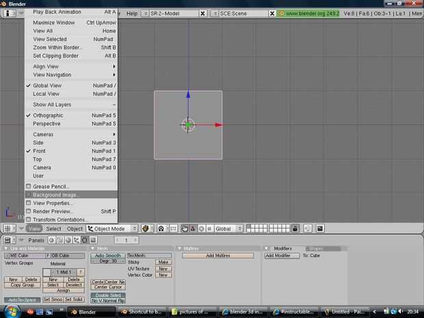Open the Select menu in 3D header
The height and width of the screenshot is (318, 424).
pyautogui.click(x=53, y=229)
